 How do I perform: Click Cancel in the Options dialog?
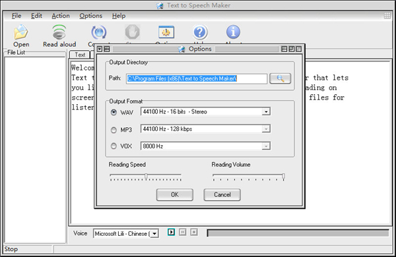(x=222, y=194)
